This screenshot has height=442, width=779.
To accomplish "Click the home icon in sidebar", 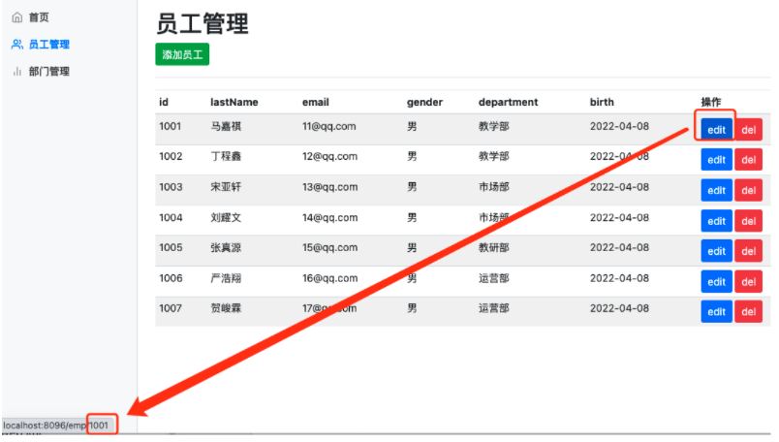I will [x=17, y=17].
